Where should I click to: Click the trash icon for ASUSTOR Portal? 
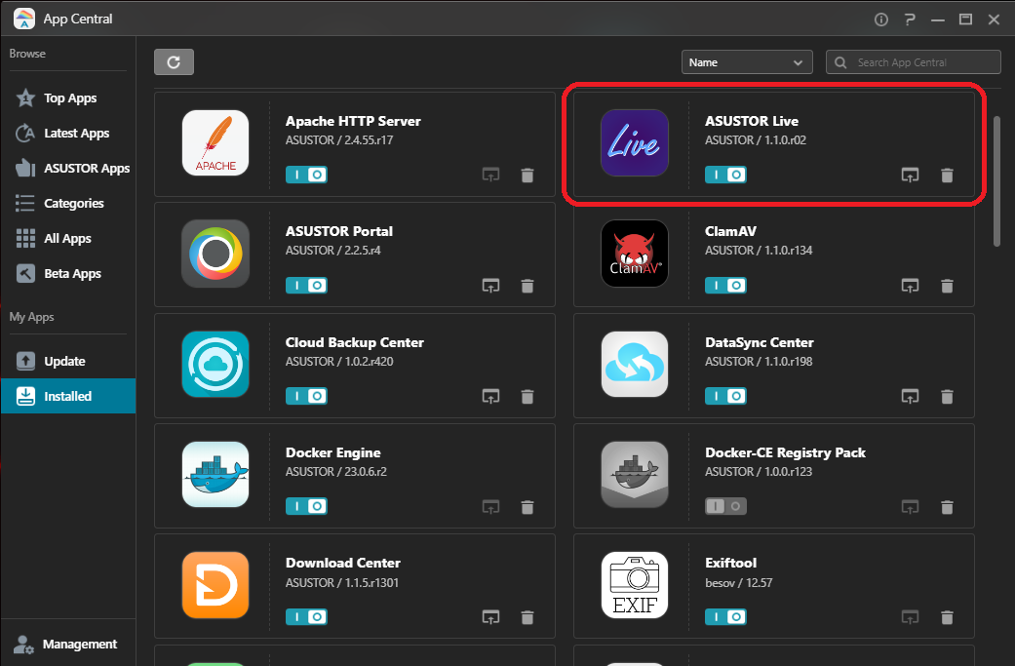point(527,286)
